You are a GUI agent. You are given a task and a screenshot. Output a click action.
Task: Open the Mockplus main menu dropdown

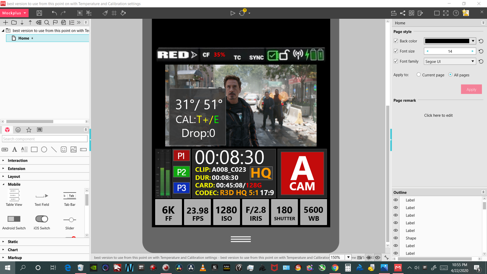[15, 13]
